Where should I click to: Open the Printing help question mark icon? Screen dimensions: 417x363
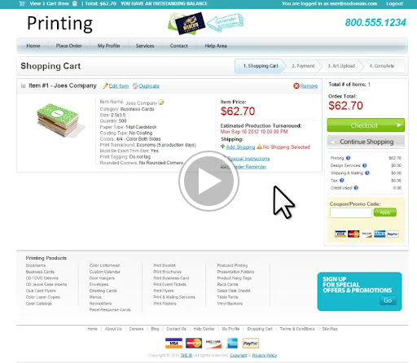(x=348, y=158)
